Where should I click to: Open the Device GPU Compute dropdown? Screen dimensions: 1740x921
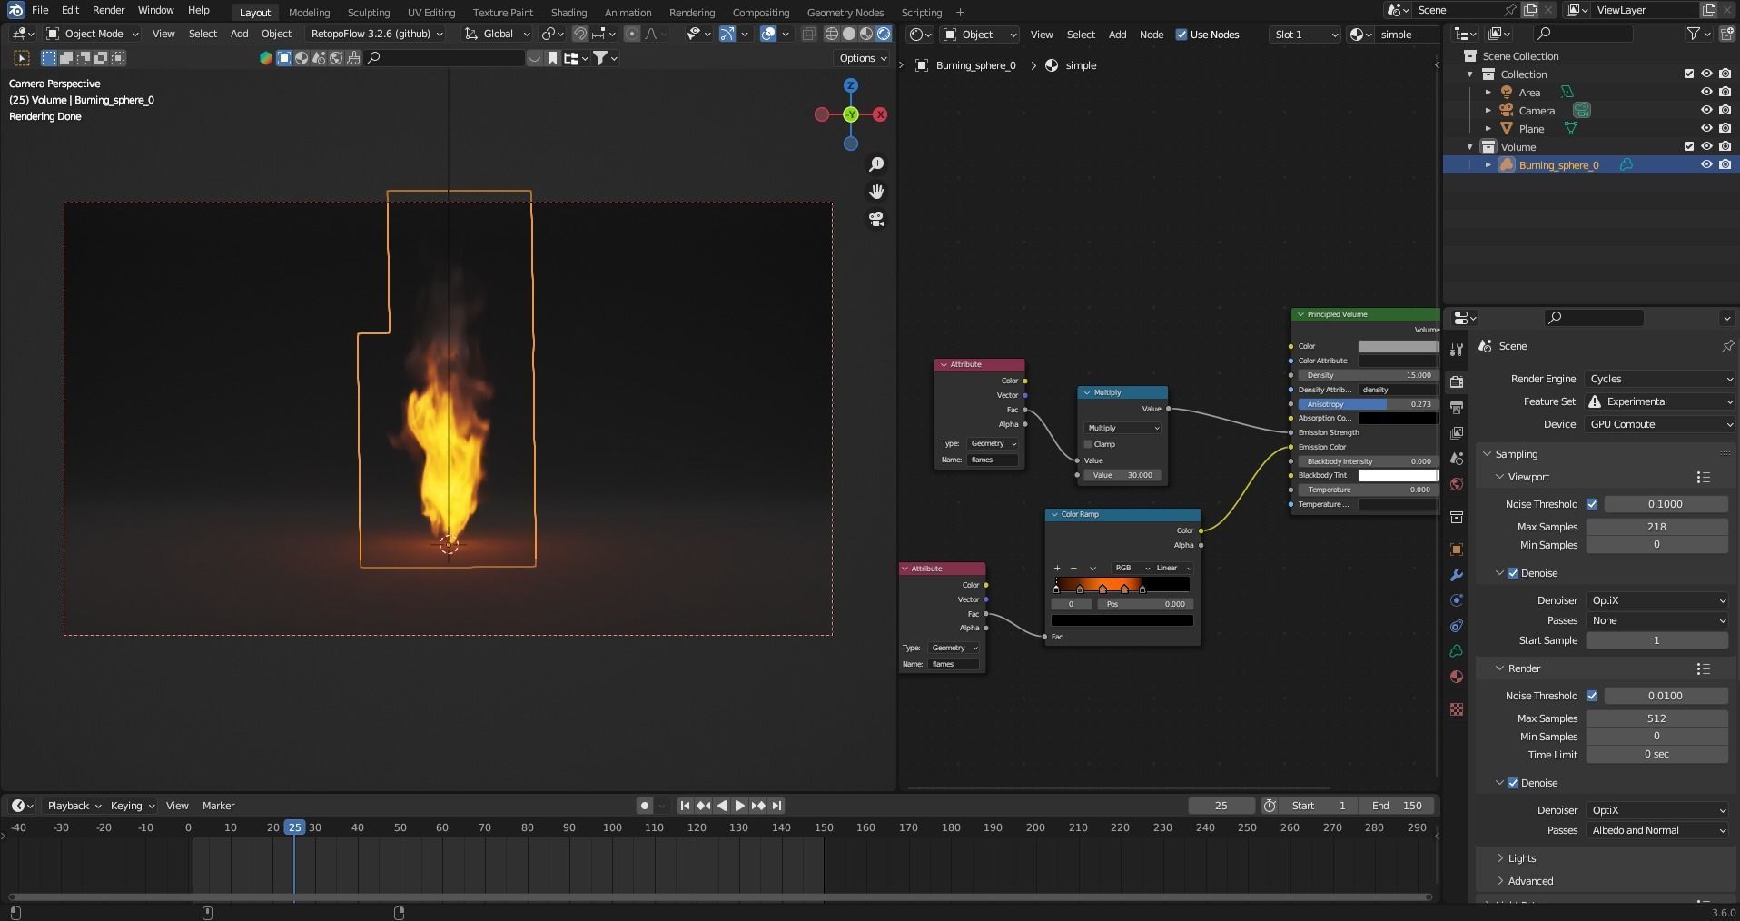click(x=1661, y=424)
